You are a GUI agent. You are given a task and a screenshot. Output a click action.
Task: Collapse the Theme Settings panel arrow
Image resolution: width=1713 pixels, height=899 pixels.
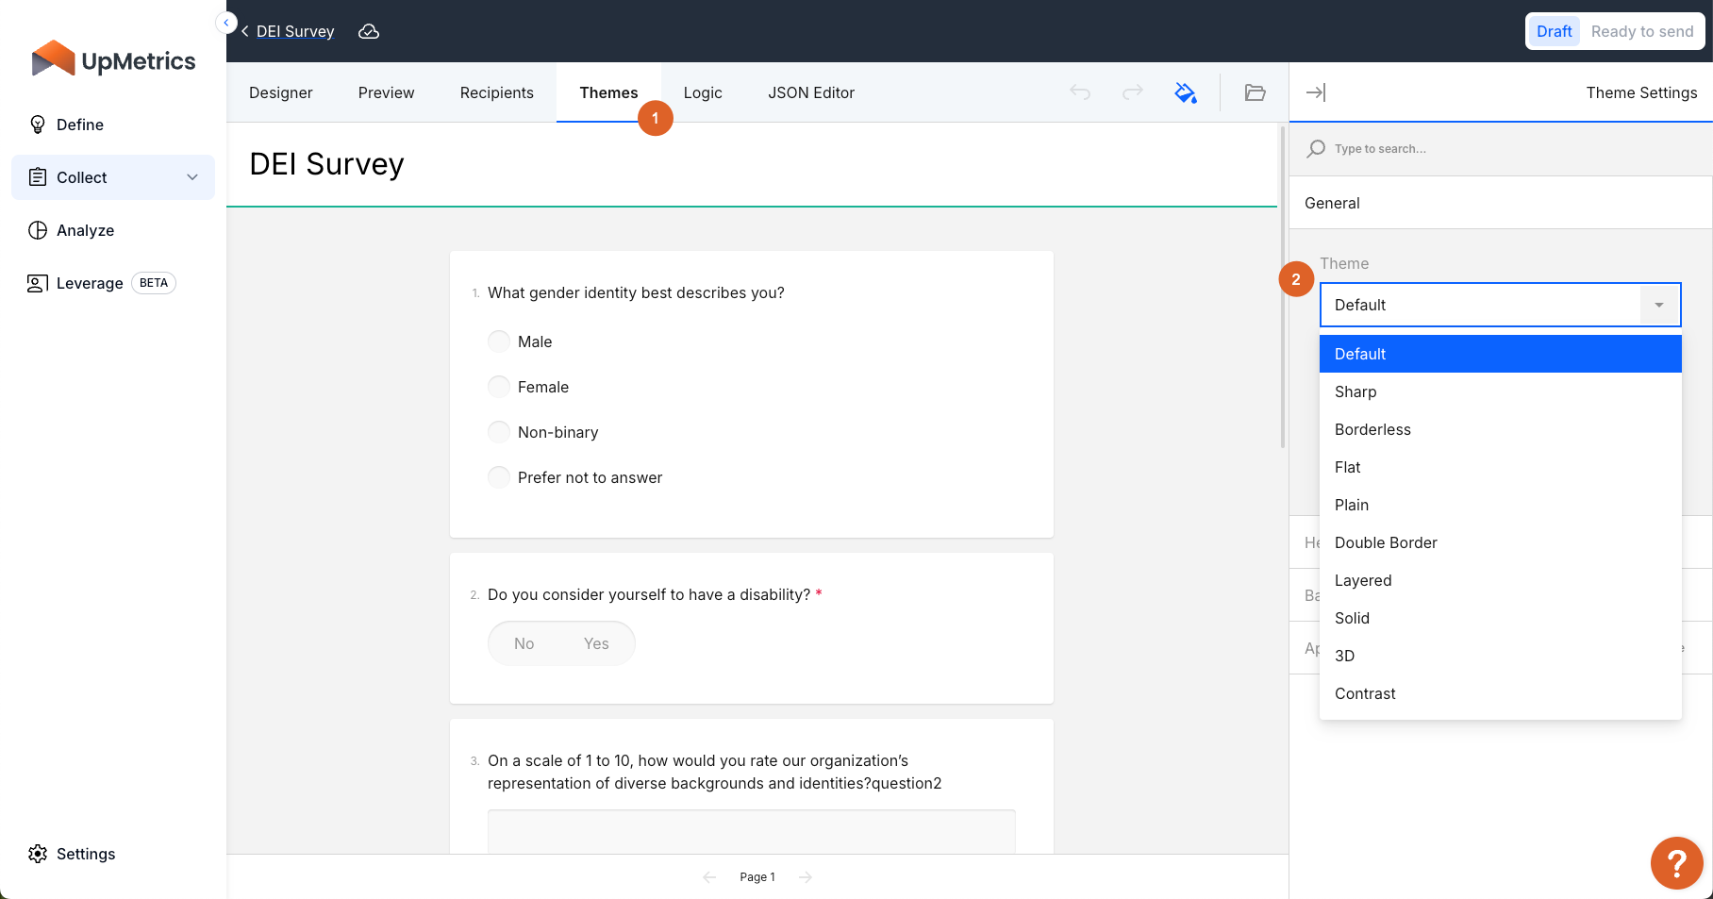tap(1316, 92)
